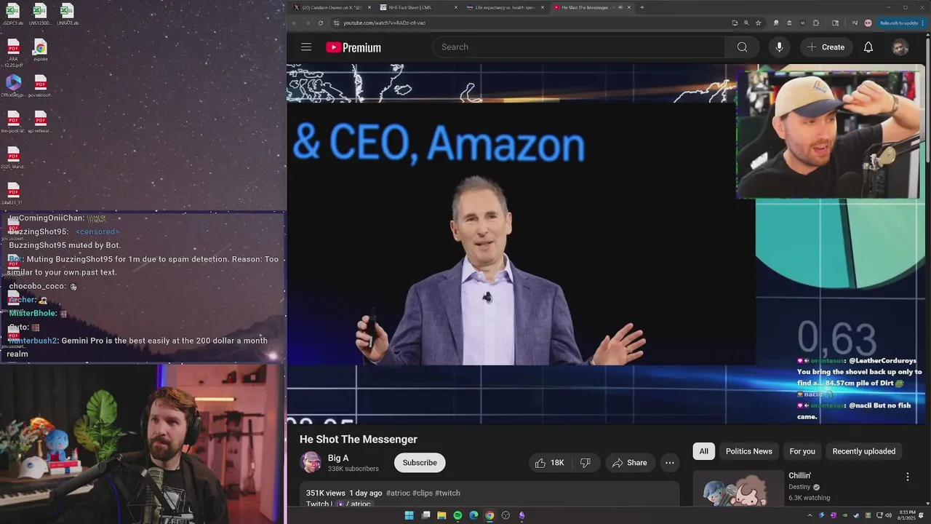Open the Chillin' video title
This screenshot has width=931, height=524.
click(799, 476)
